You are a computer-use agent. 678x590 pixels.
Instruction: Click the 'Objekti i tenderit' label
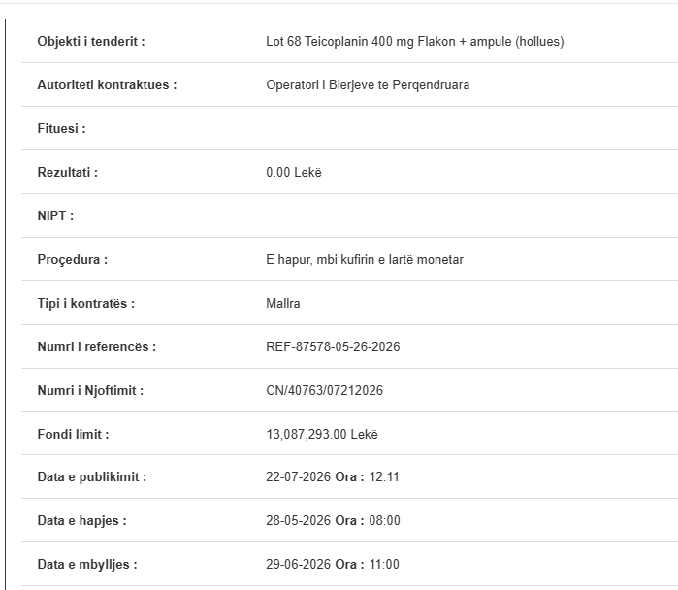(91, 41)
